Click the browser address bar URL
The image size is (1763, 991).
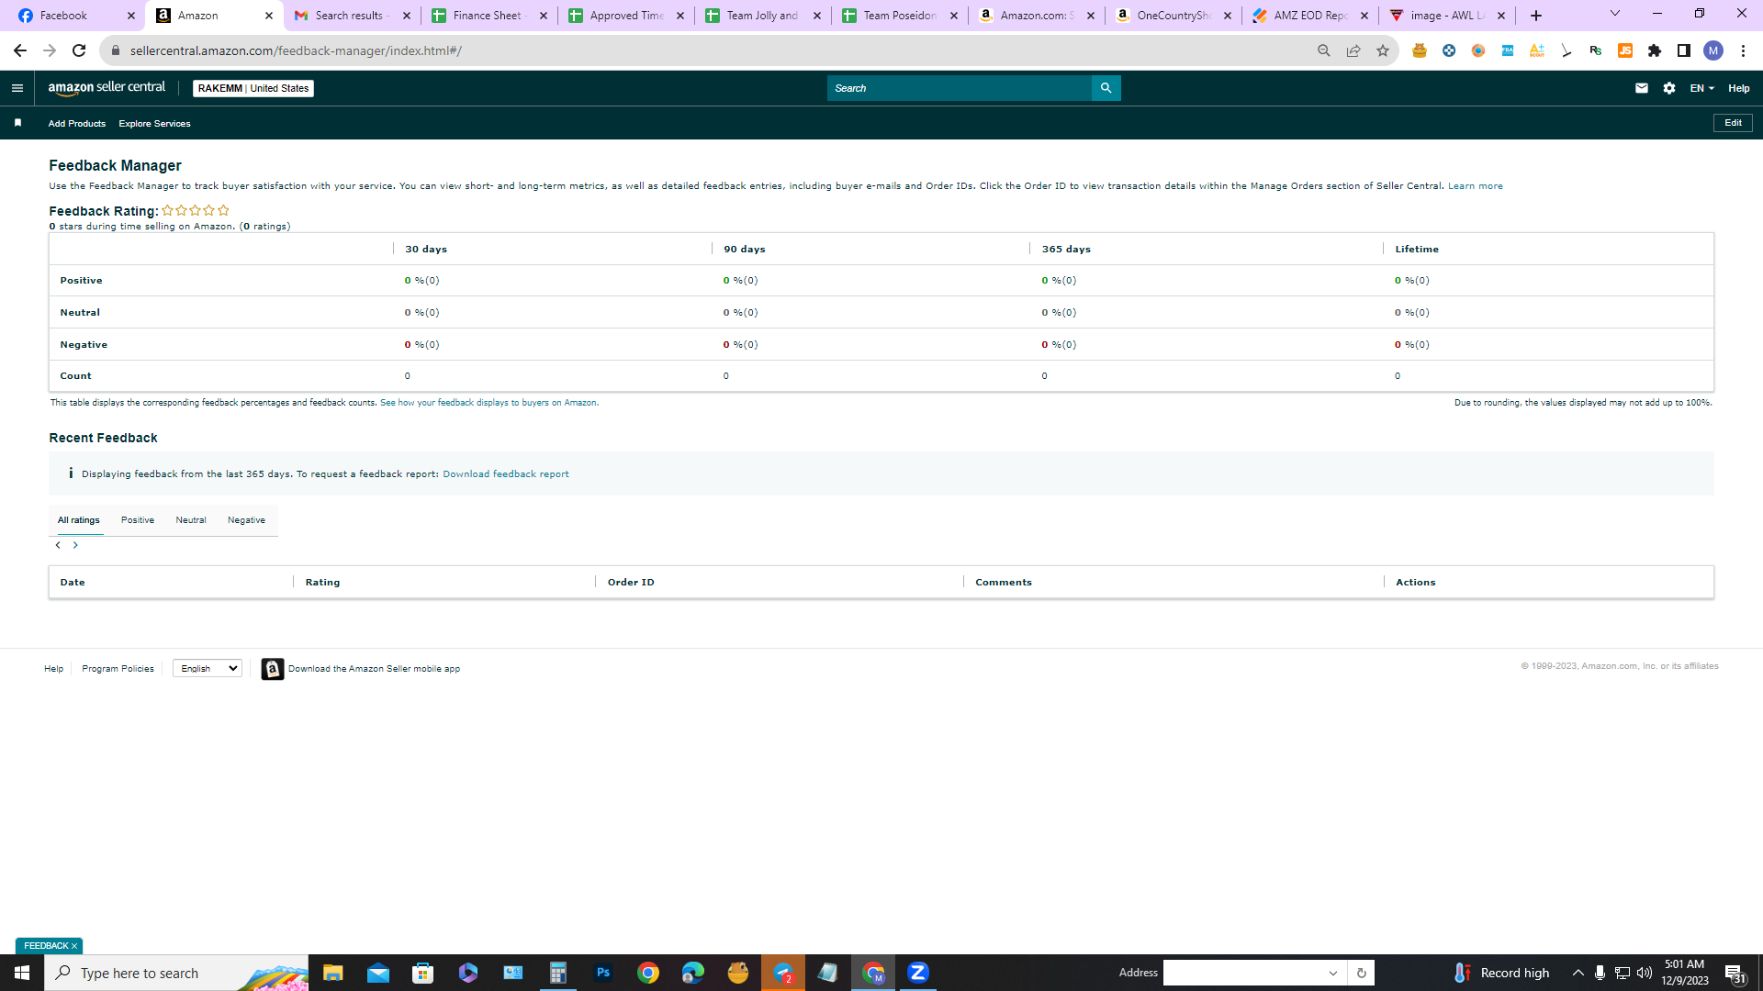[296, 50]
